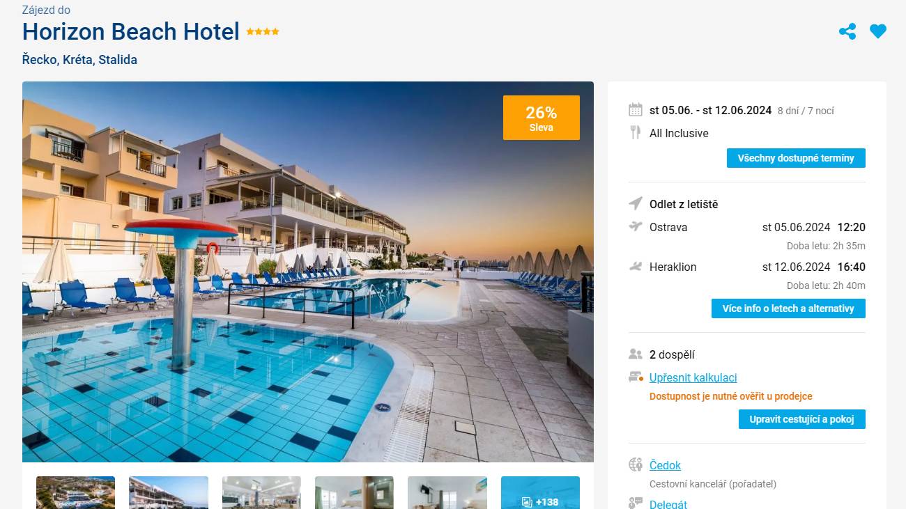906x509 pixels.
Task: Click the arrow icon next to Odlet z letiště
Action: tap(635, 203)
